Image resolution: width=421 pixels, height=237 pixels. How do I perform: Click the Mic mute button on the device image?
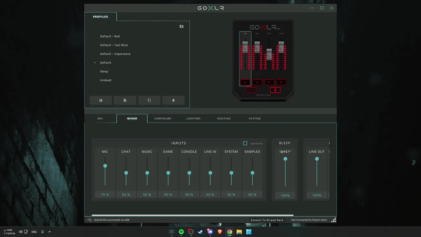(x=245, y=82)
